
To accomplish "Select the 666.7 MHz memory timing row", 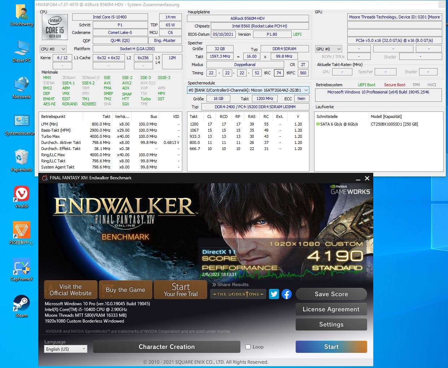I will [248, 149].
